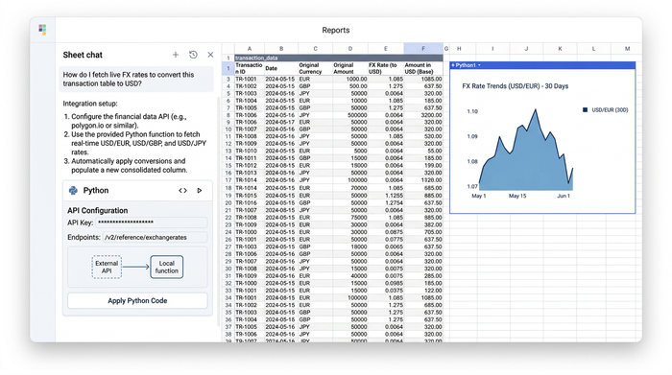Click rate 1.1255 in row 19
Image resolution: width=672 pixels, height=375 pixels.
click(x=386, y=196)
